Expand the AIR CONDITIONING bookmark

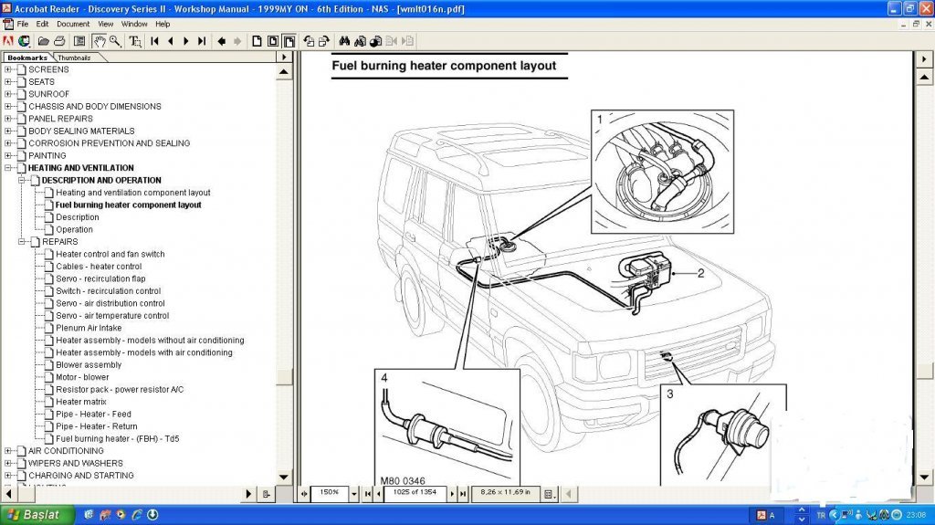pyautogui.click(x=7, y=451)
